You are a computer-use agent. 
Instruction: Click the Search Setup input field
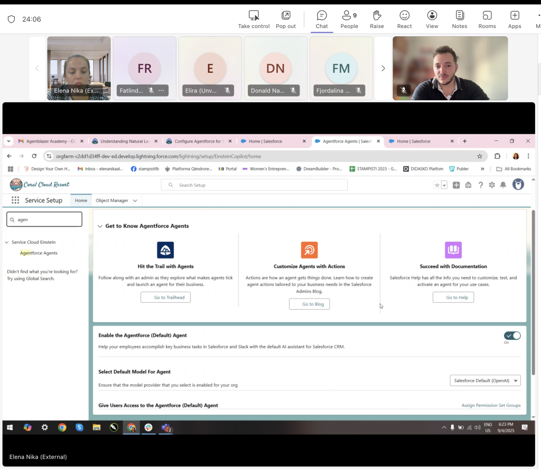[254, 185]
